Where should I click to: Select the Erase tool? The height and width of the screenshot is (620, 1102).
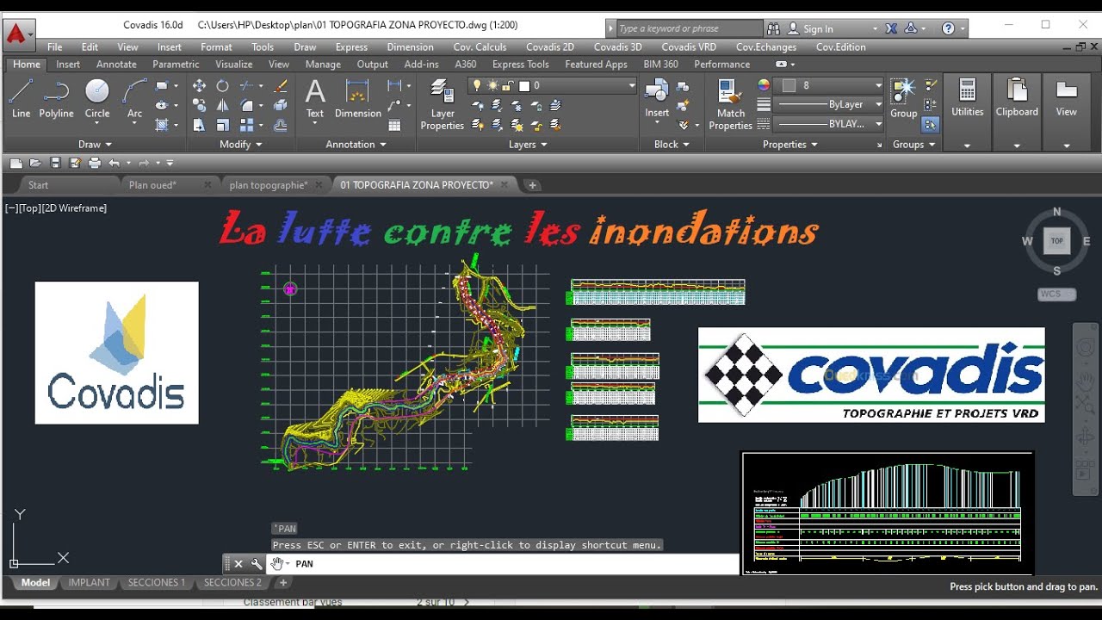coord(280,85)
